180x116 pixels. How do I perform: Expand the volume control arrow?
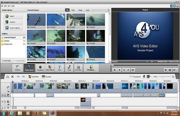[x=177, y=70]
